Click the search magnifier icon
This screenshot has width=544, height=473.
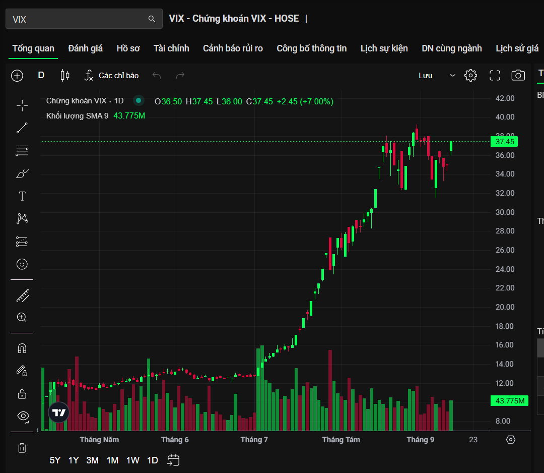(x=152, y=19)
